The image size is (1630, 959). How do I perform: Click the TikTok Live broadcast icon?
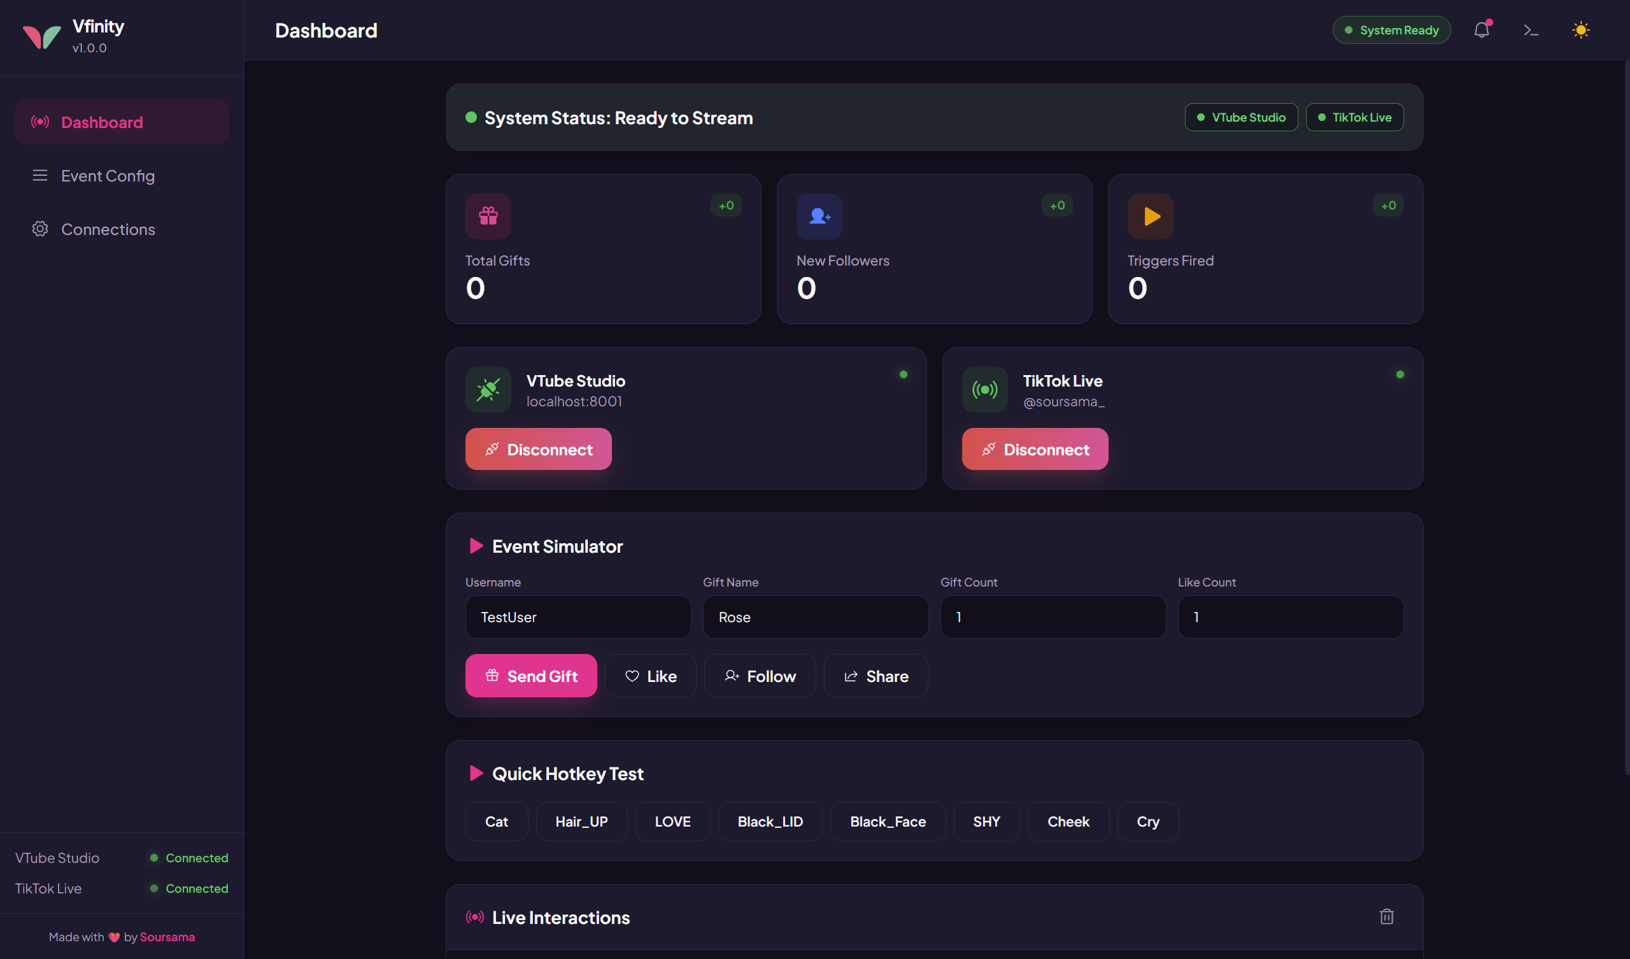click(x=984, y=390)
